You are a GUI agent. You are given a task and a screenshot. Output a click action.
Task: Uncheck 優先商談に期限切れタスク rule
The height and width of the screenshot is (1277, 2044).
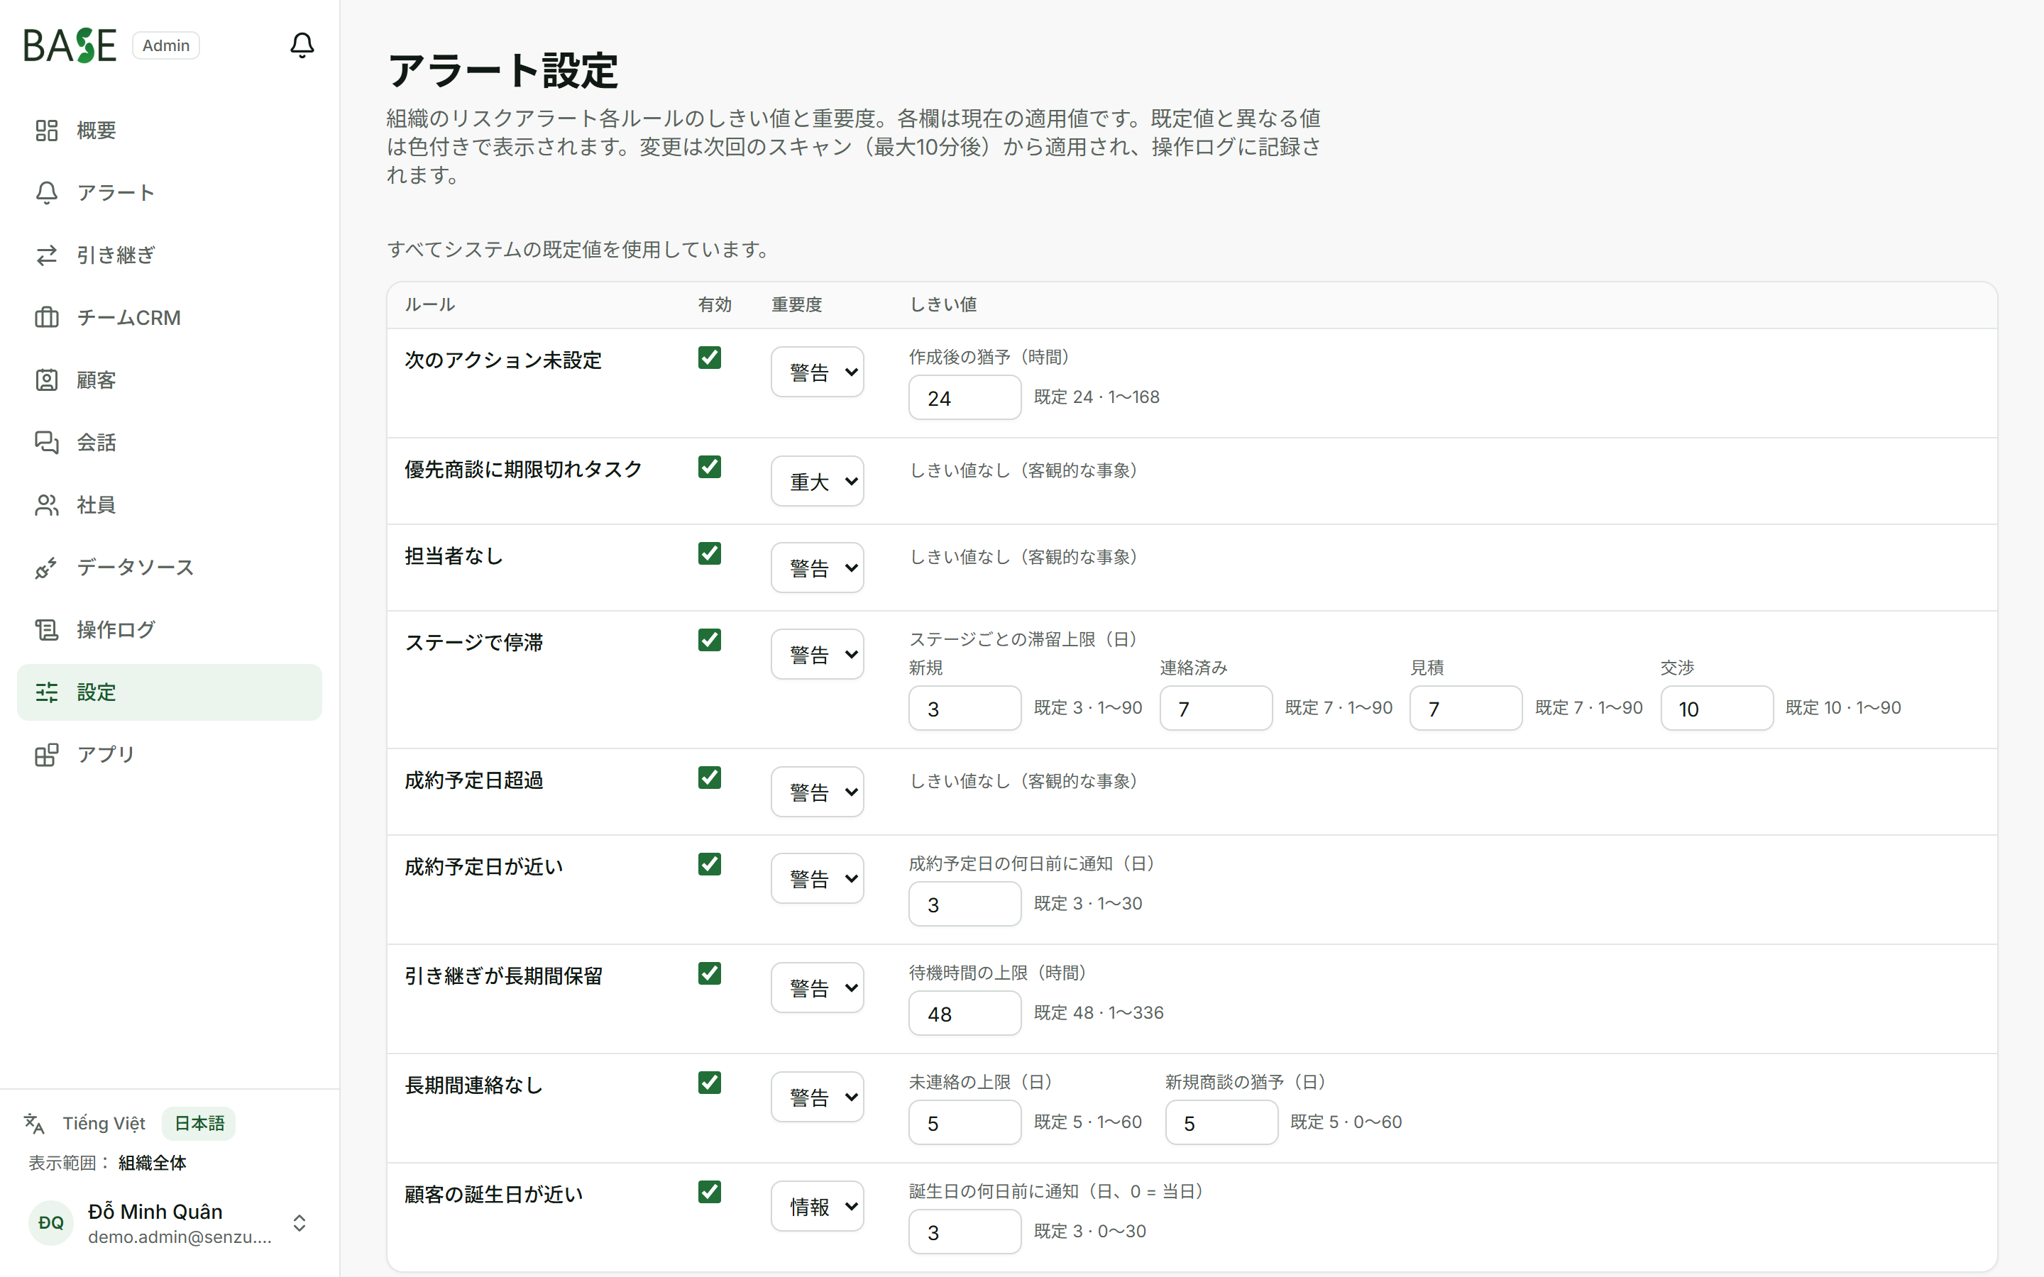point(710,467)
